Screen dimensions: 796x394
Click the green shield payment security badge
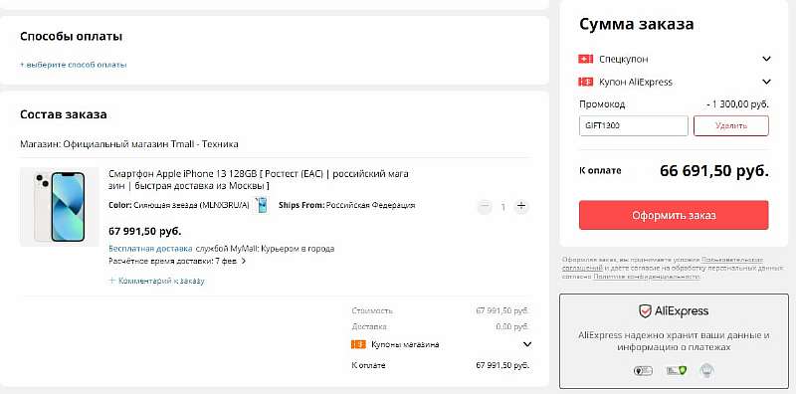coord(677,371)
